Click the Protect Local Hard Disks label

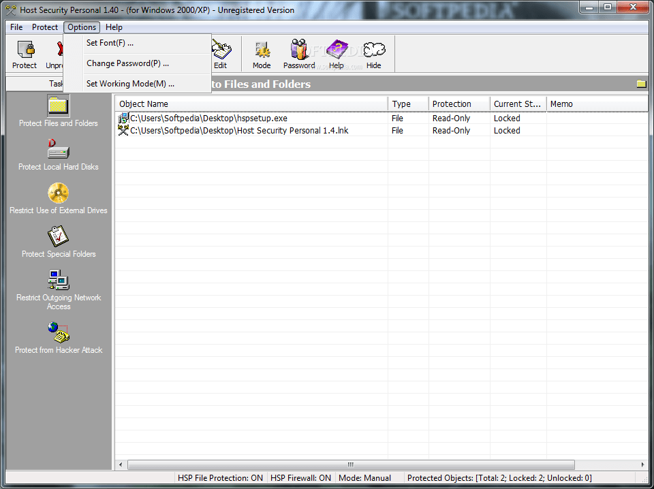click(59, 167)
